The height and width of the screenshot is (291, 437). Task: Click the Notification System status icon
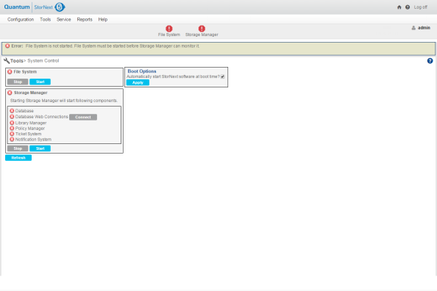[12, 139]
